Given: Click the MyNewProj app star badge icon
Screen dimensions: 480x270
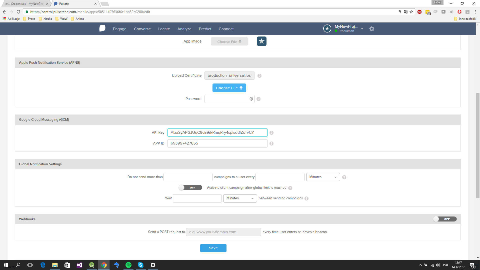Looking at the screenshot, I should pos(327,28).
